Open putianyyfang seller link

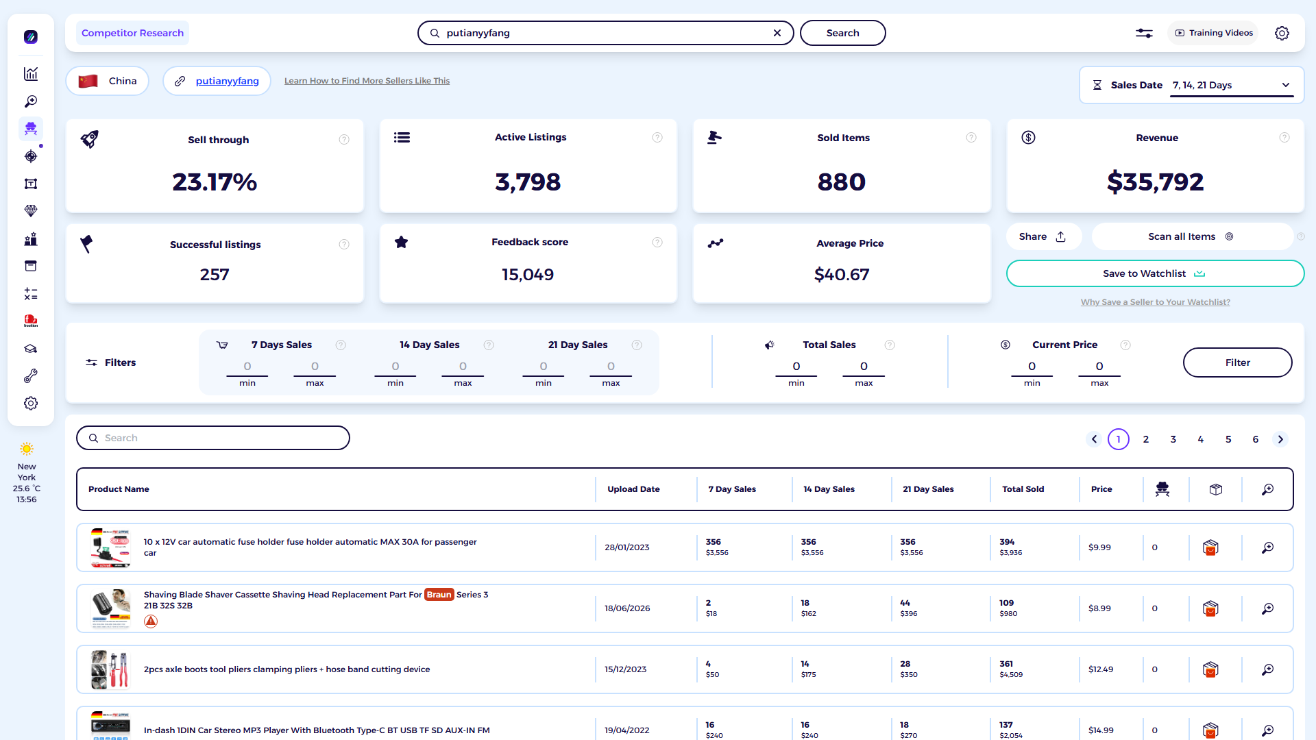click(x=227, y=81)
